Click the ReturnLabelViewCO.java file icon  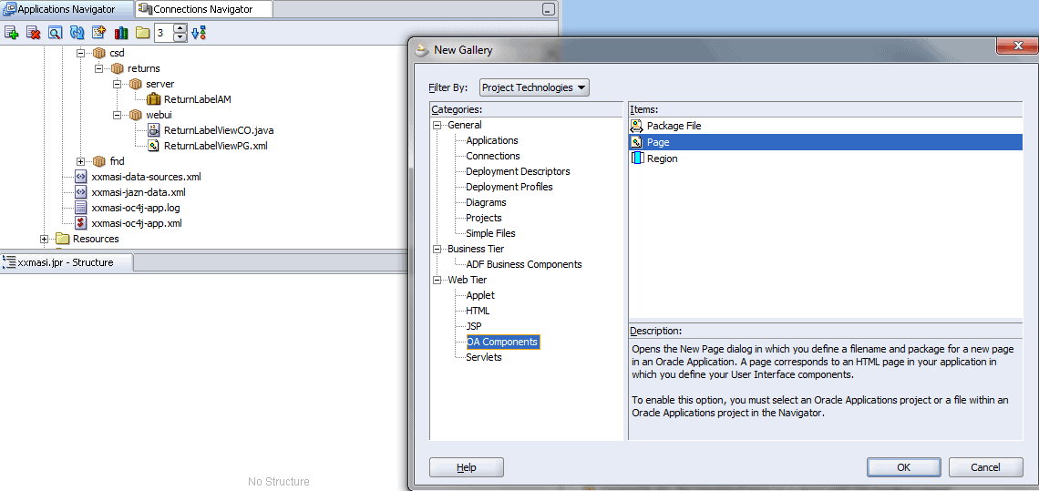[153, 130]
